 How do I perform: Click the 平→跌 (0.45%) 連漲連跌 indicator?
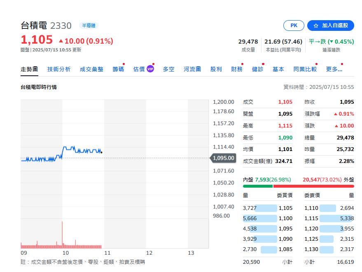[331, 42]
